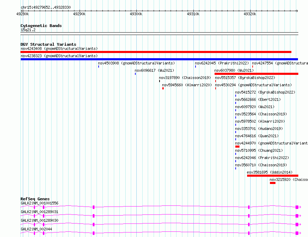Open nsv4244970 variant label
Image resolution: width=308 pixels, height=237 pixels.
[271, 143]
